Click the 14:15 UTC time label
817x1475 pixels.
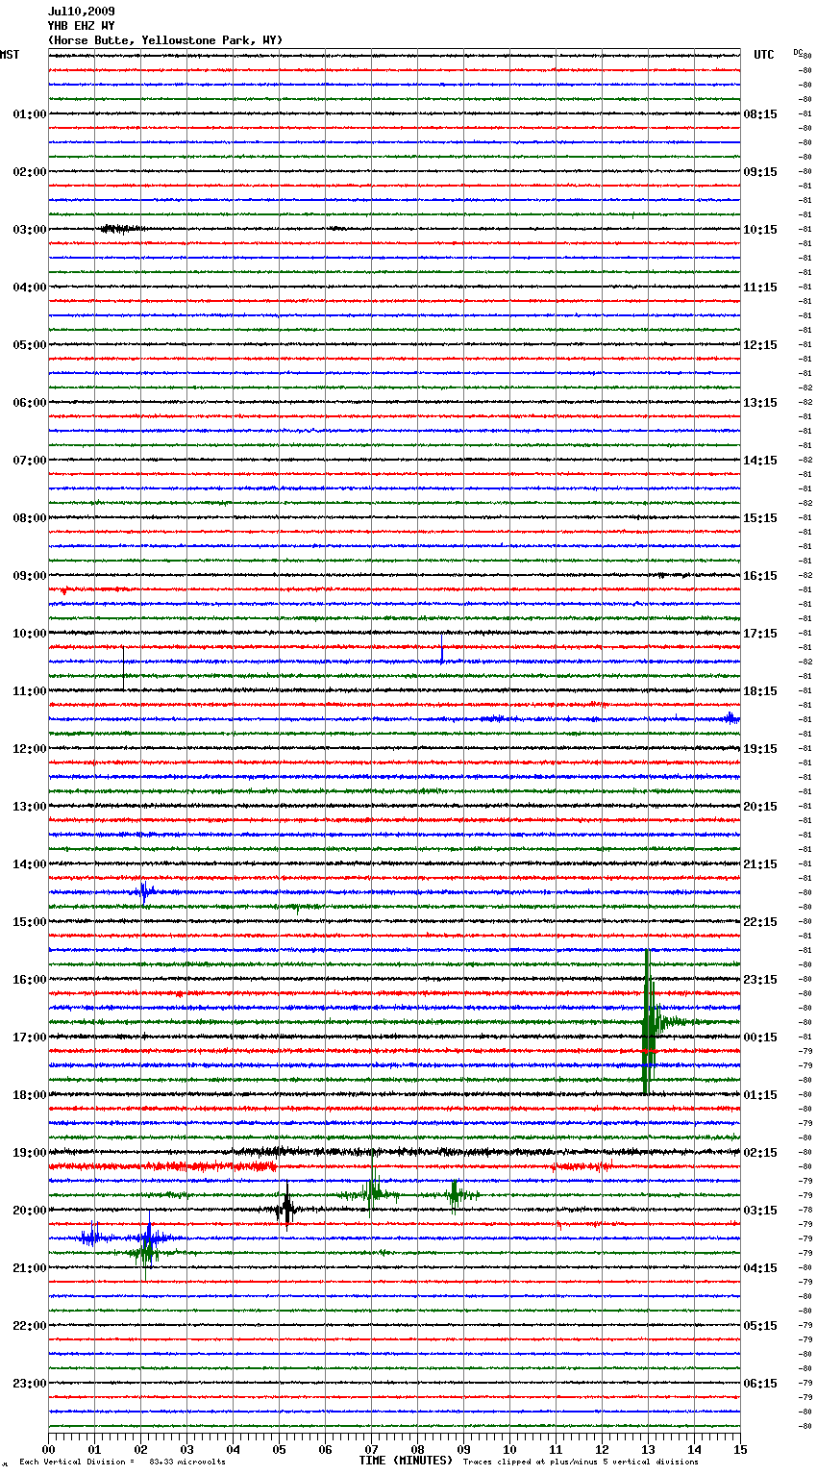coord(760,461)
